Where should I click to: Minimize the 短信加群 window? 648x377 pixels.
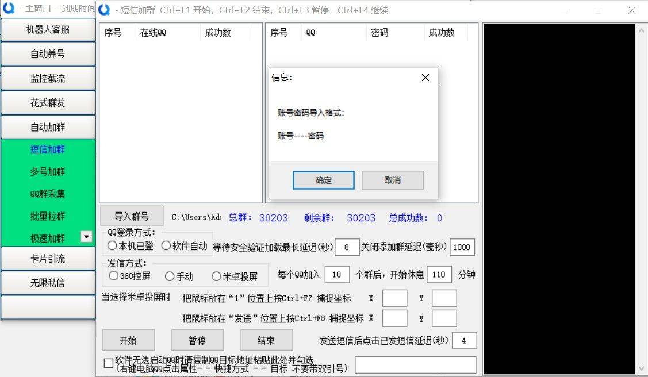pyautogui.click(x=565, y=10)
